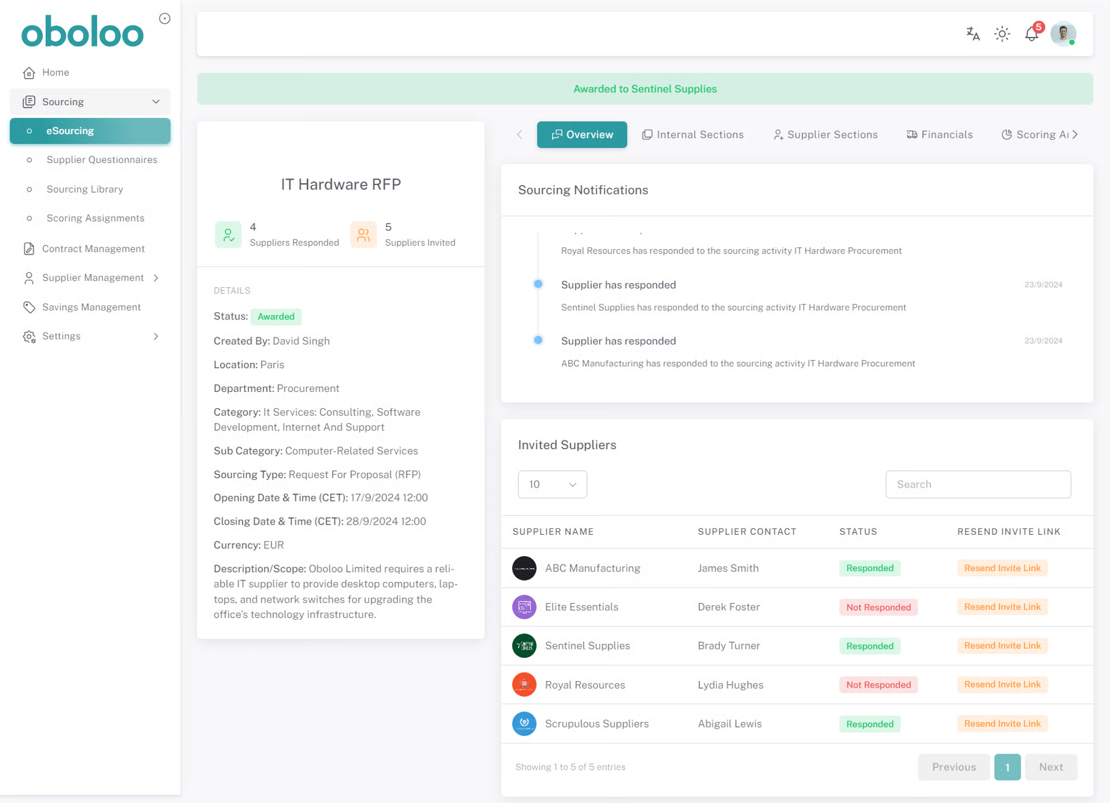Viewport: 1110px width, 803px height.
Task: Focus the Invited Suppliers search field
Action: pos(978,484)
